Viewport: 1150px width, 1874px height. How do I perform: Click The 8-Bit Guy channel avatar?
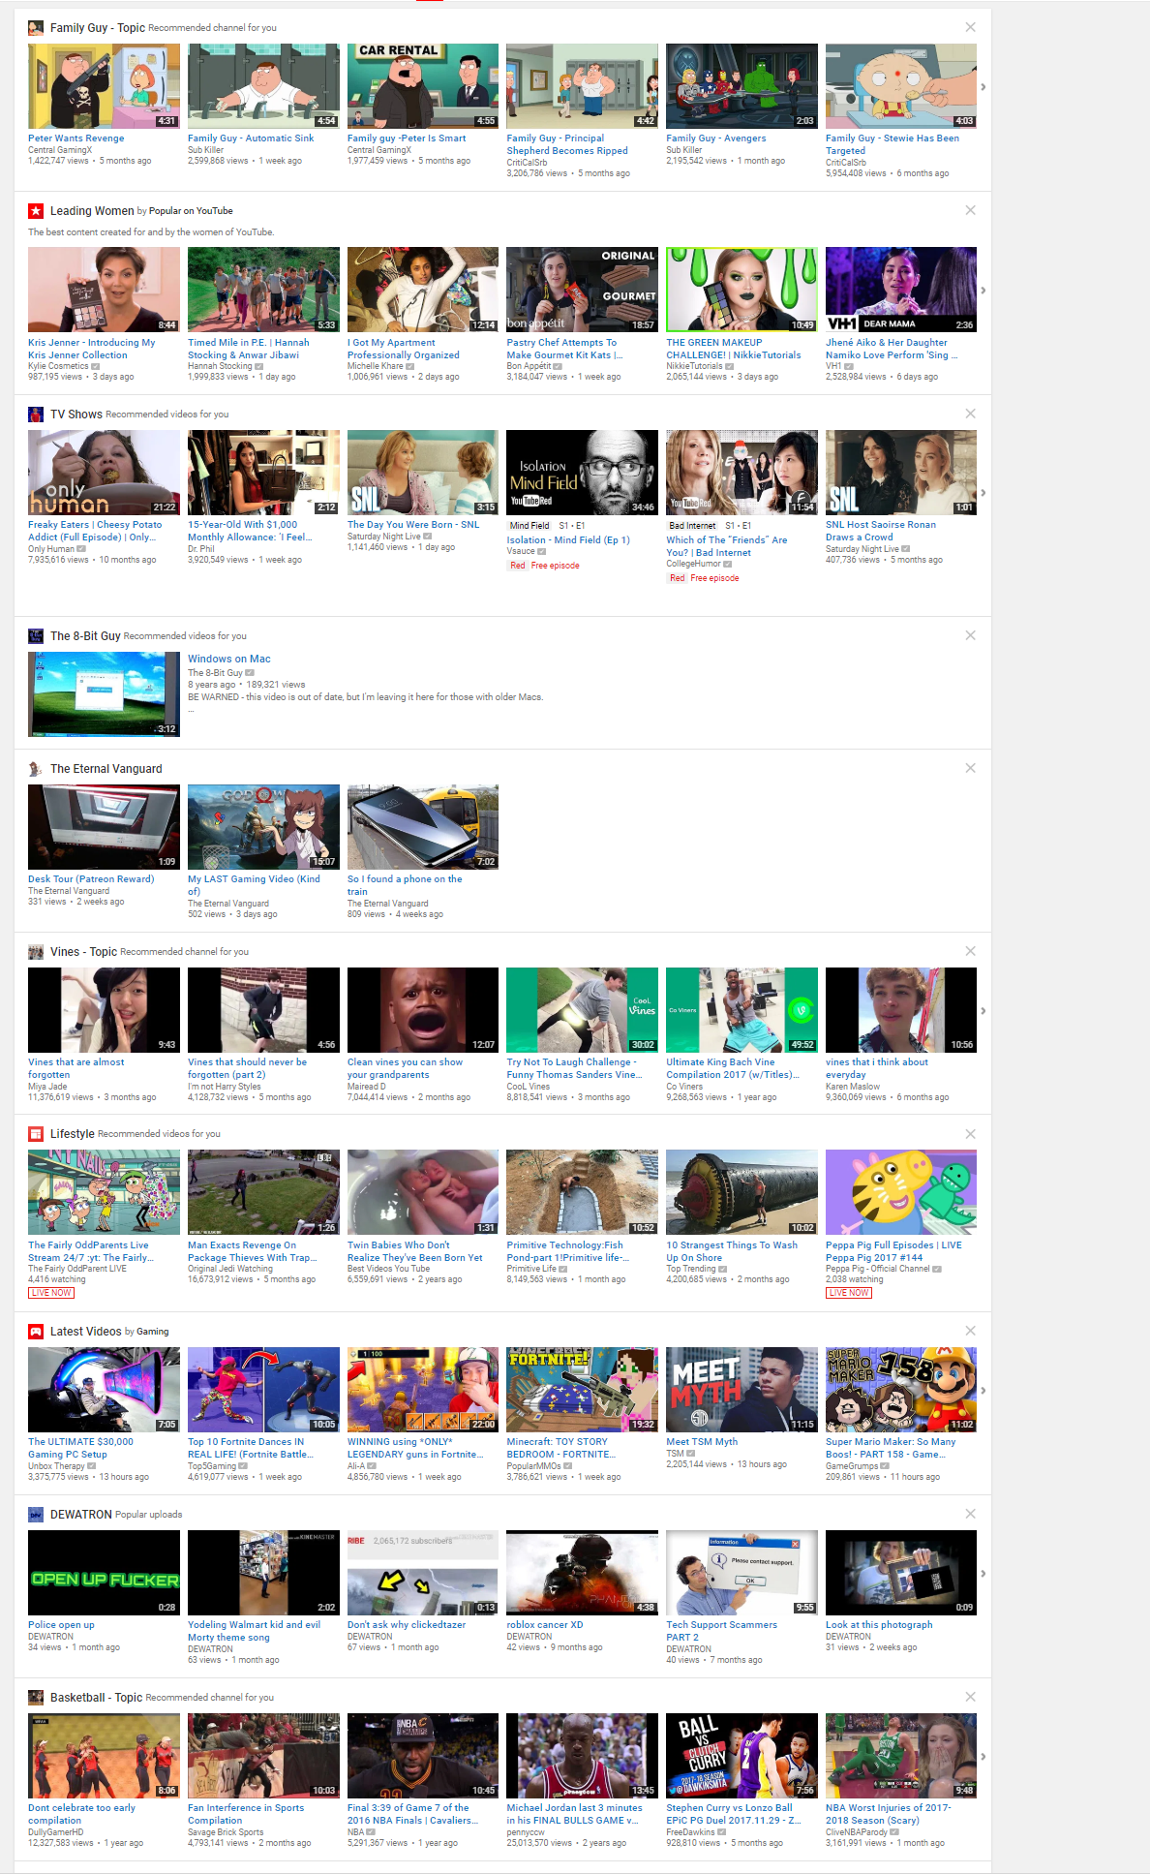coord(36,636)
